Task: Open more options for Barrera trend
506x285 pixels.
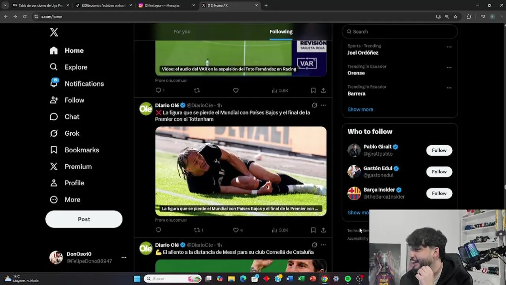Action: tap(449, 88)
